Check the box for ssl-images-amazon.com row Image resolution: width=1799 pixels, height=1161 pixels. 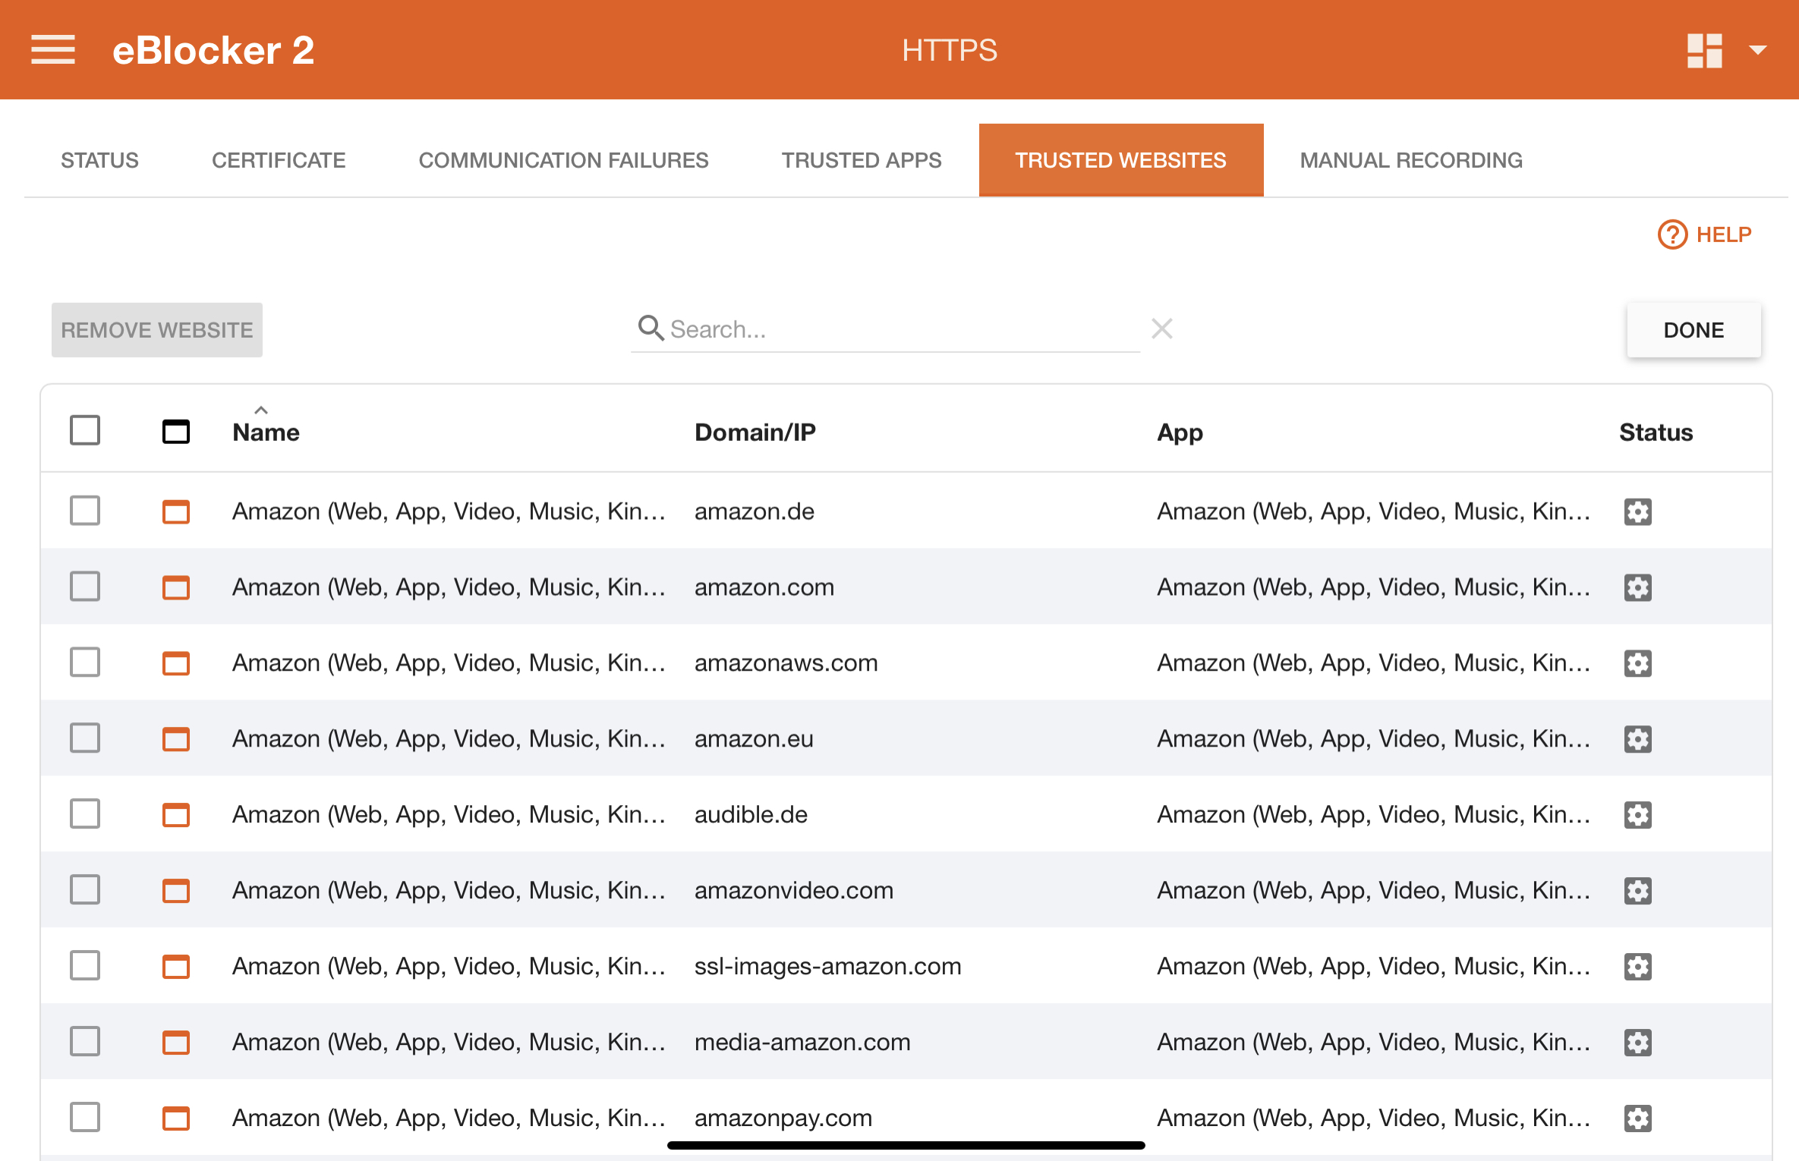pyautogui.click(x=85, y=966)
